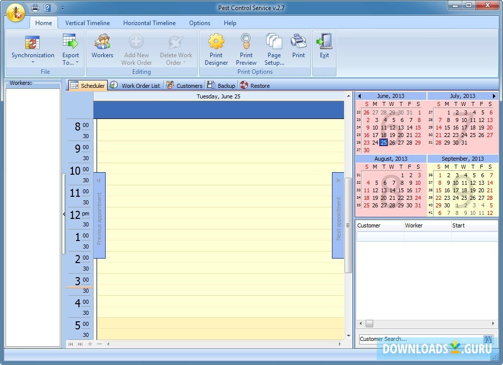Click the Export To icon

(70, 42)
